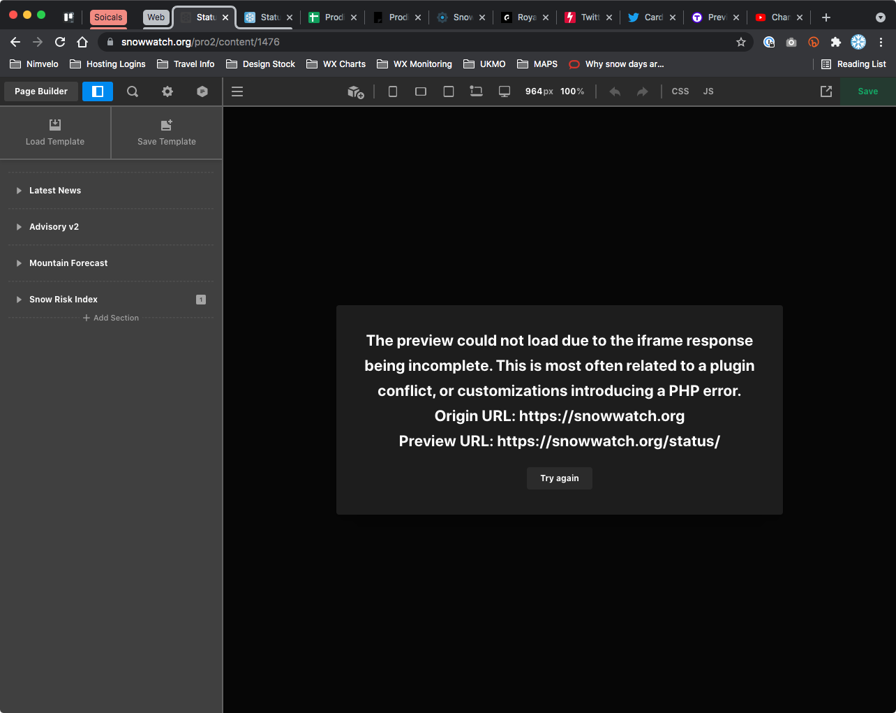Open the hamburger menu icon

[237, 91]
